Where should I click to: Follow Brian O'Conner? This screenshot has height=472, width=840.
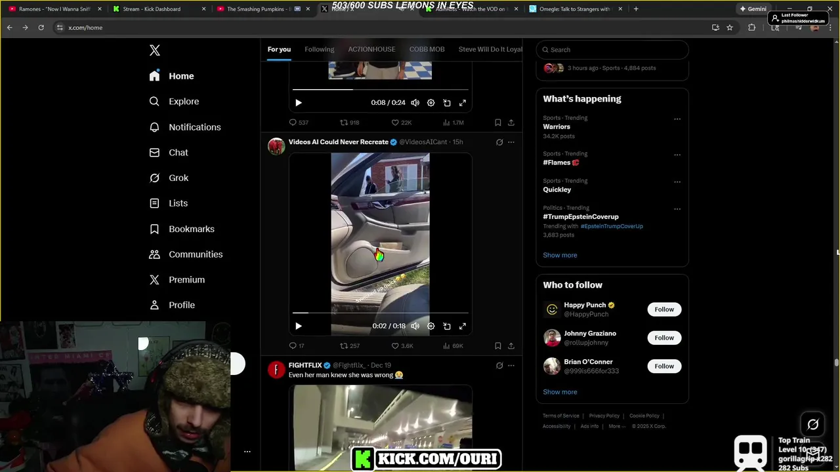click(x=664, y=366)
